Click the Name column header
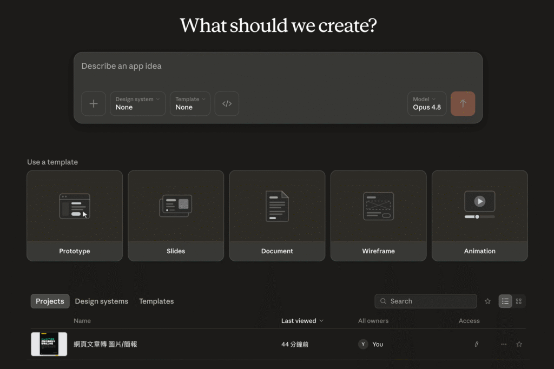 82,321
